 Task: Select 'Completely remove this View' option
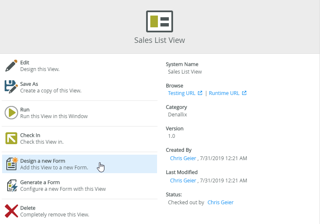click(x=54, y=215)
